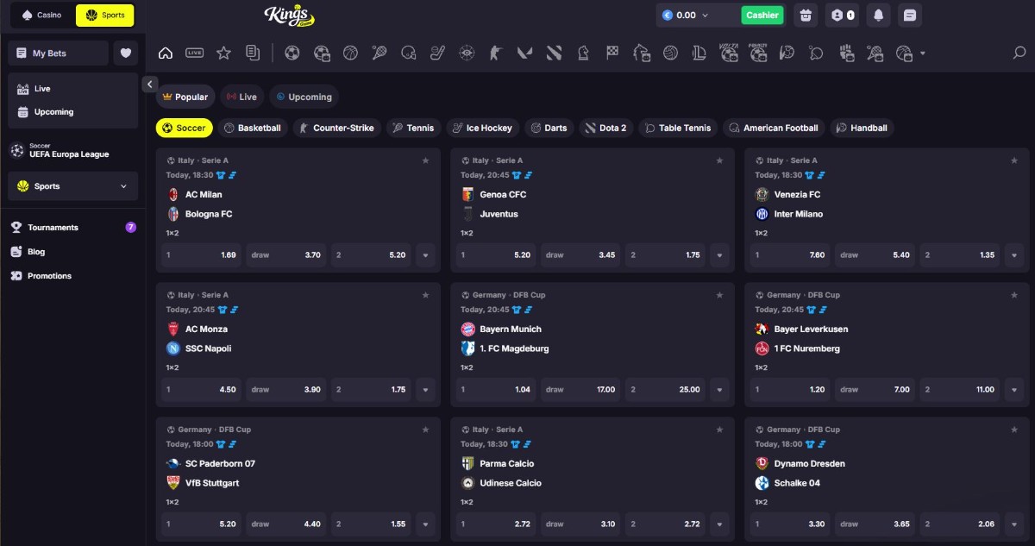Screen dimensions: 1035x546
Task: Open the Cashier button
Action: [x=762, y=15]
